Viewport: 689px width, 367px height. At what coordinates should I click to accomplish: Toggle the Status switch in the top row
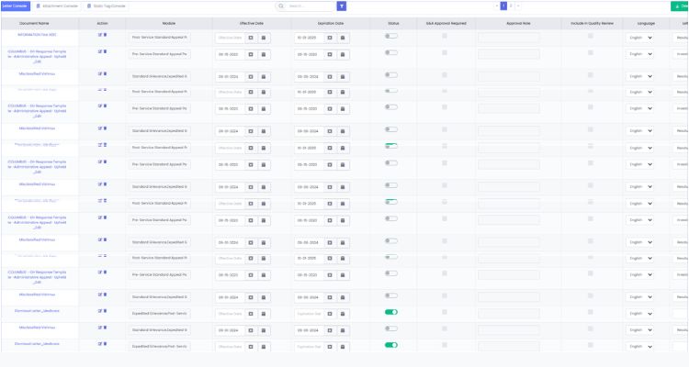(391, 36)
